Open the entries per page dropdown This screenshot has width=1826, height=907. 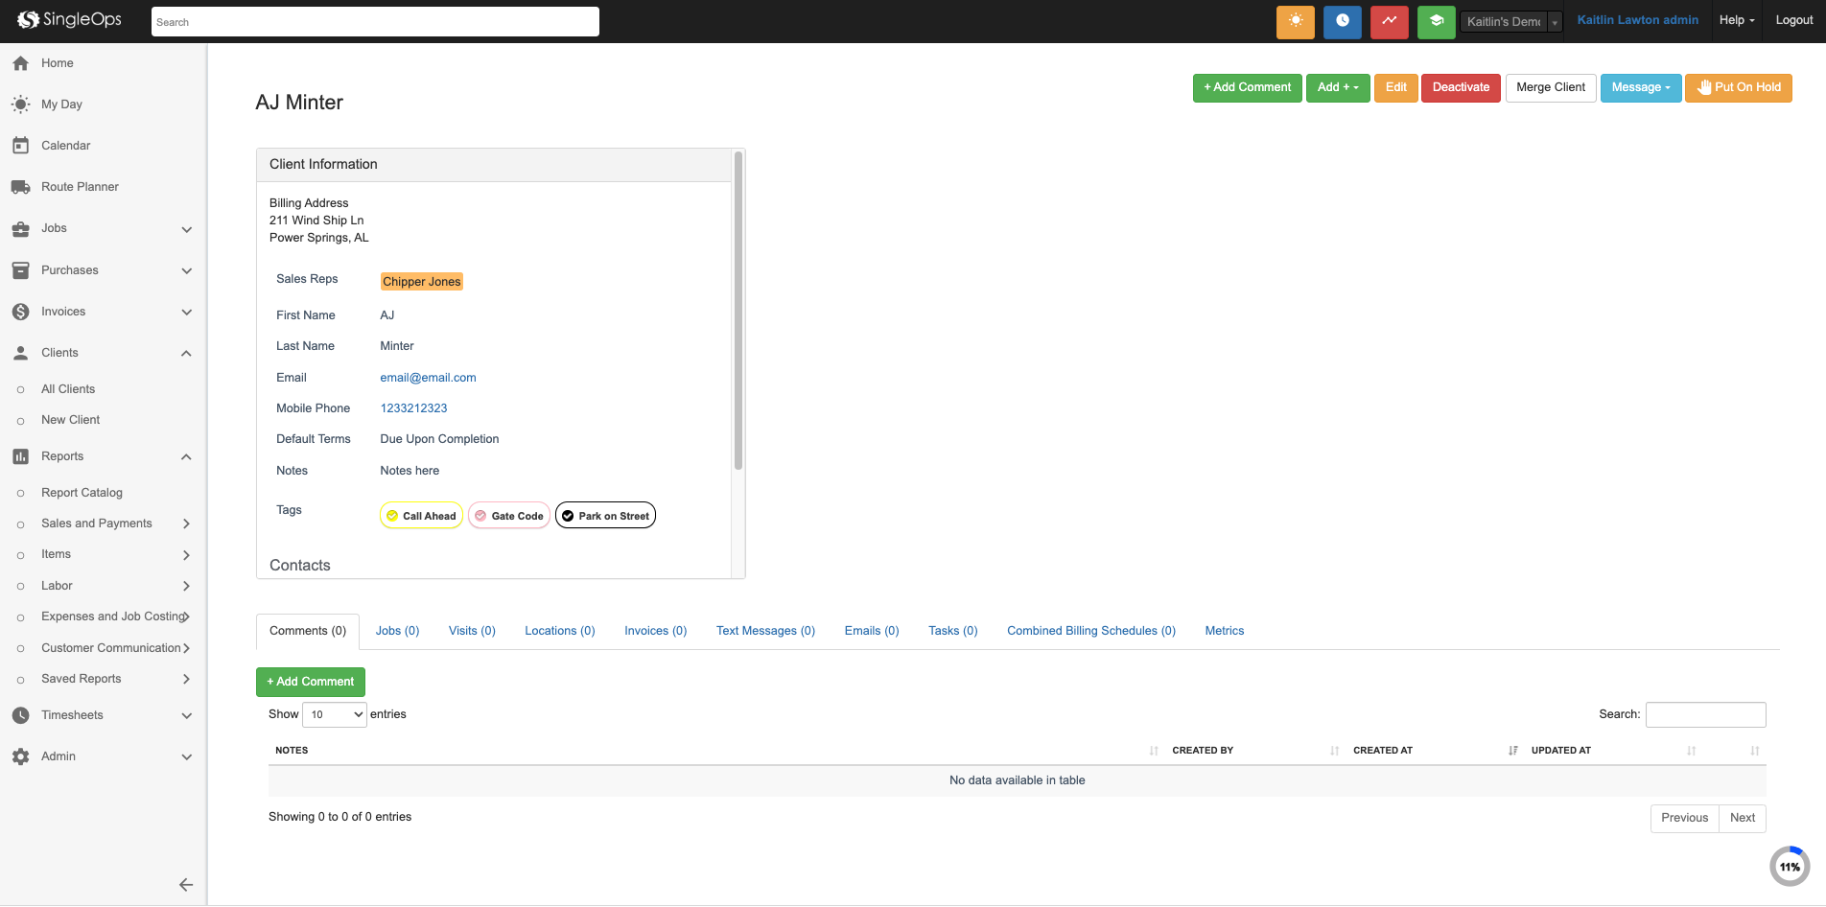tap(334, 714)
